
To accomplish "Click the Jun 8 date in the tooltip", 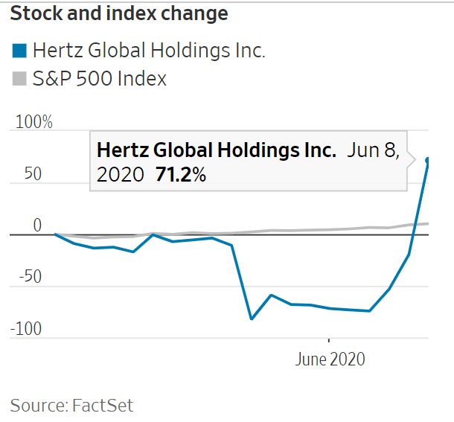I will tap(374, 150).
